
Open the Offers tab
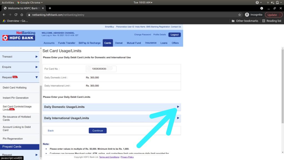[x=175, y=43]
